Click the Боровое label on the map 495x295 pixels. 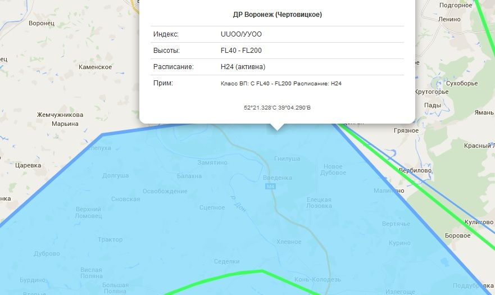[x=457, y=235]
